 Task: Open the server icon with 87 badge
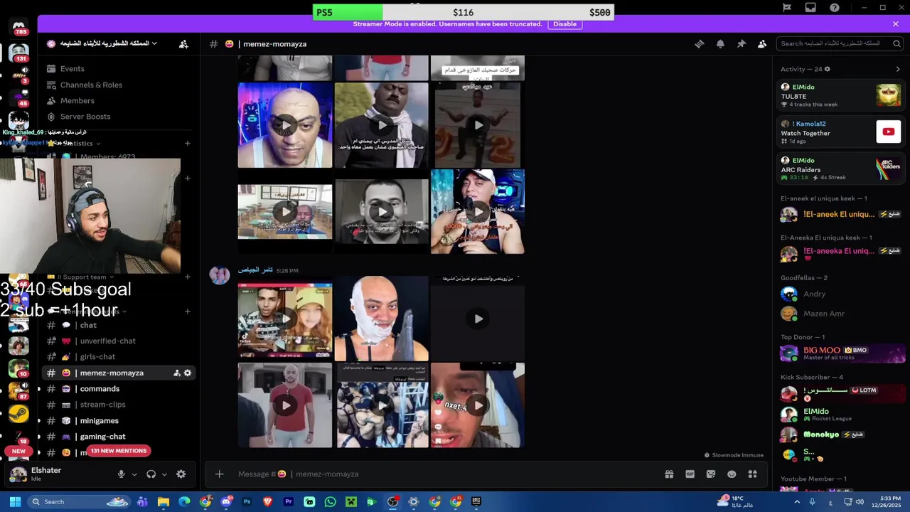click(x=18, y=391)
